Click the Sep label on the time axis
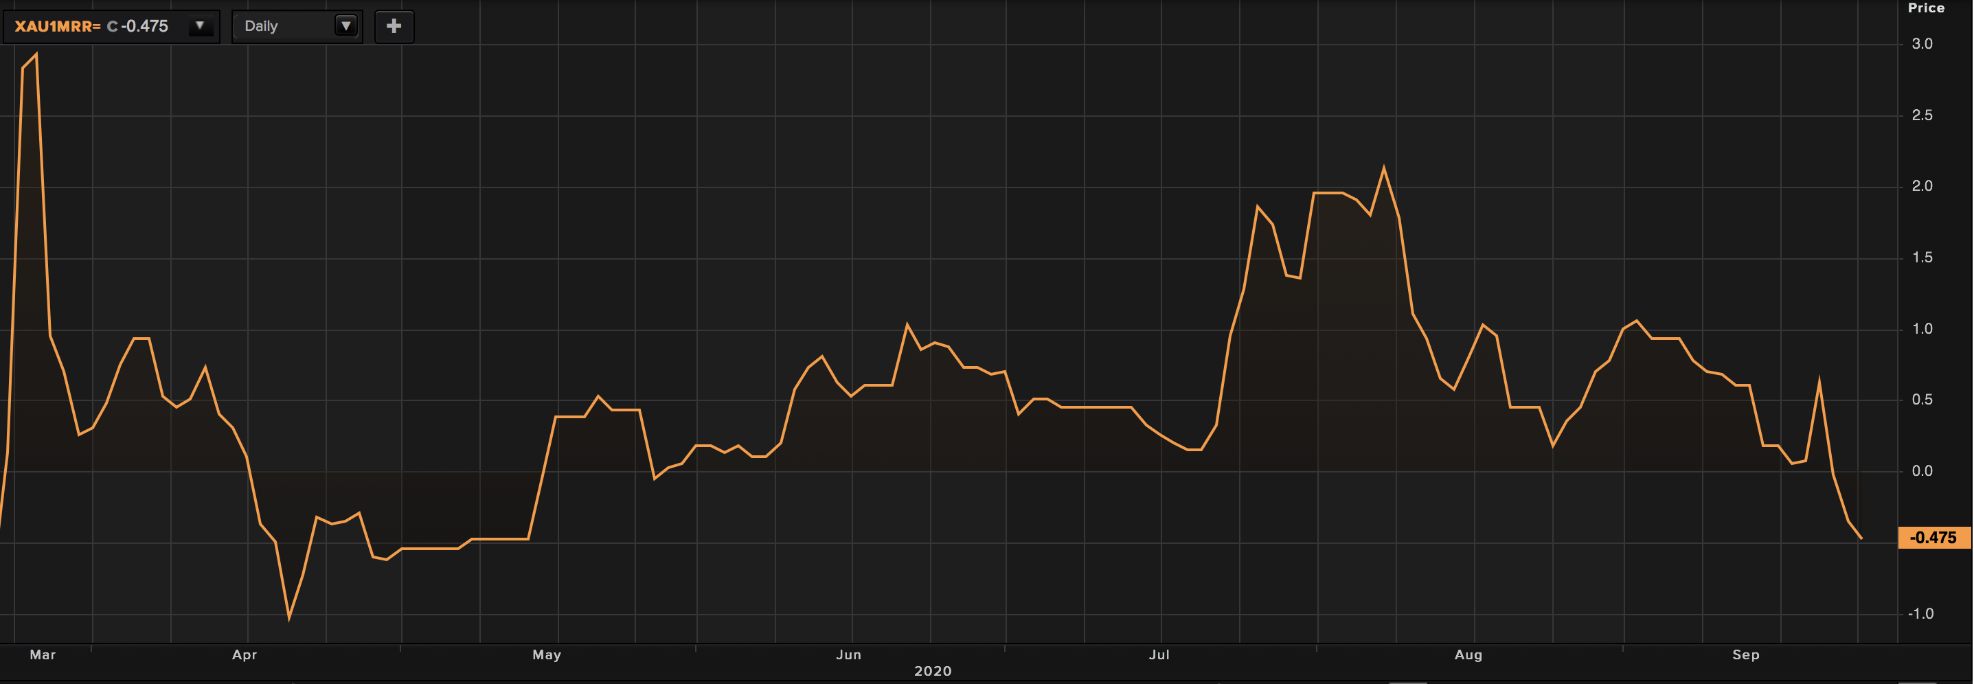 point(1746,655)
